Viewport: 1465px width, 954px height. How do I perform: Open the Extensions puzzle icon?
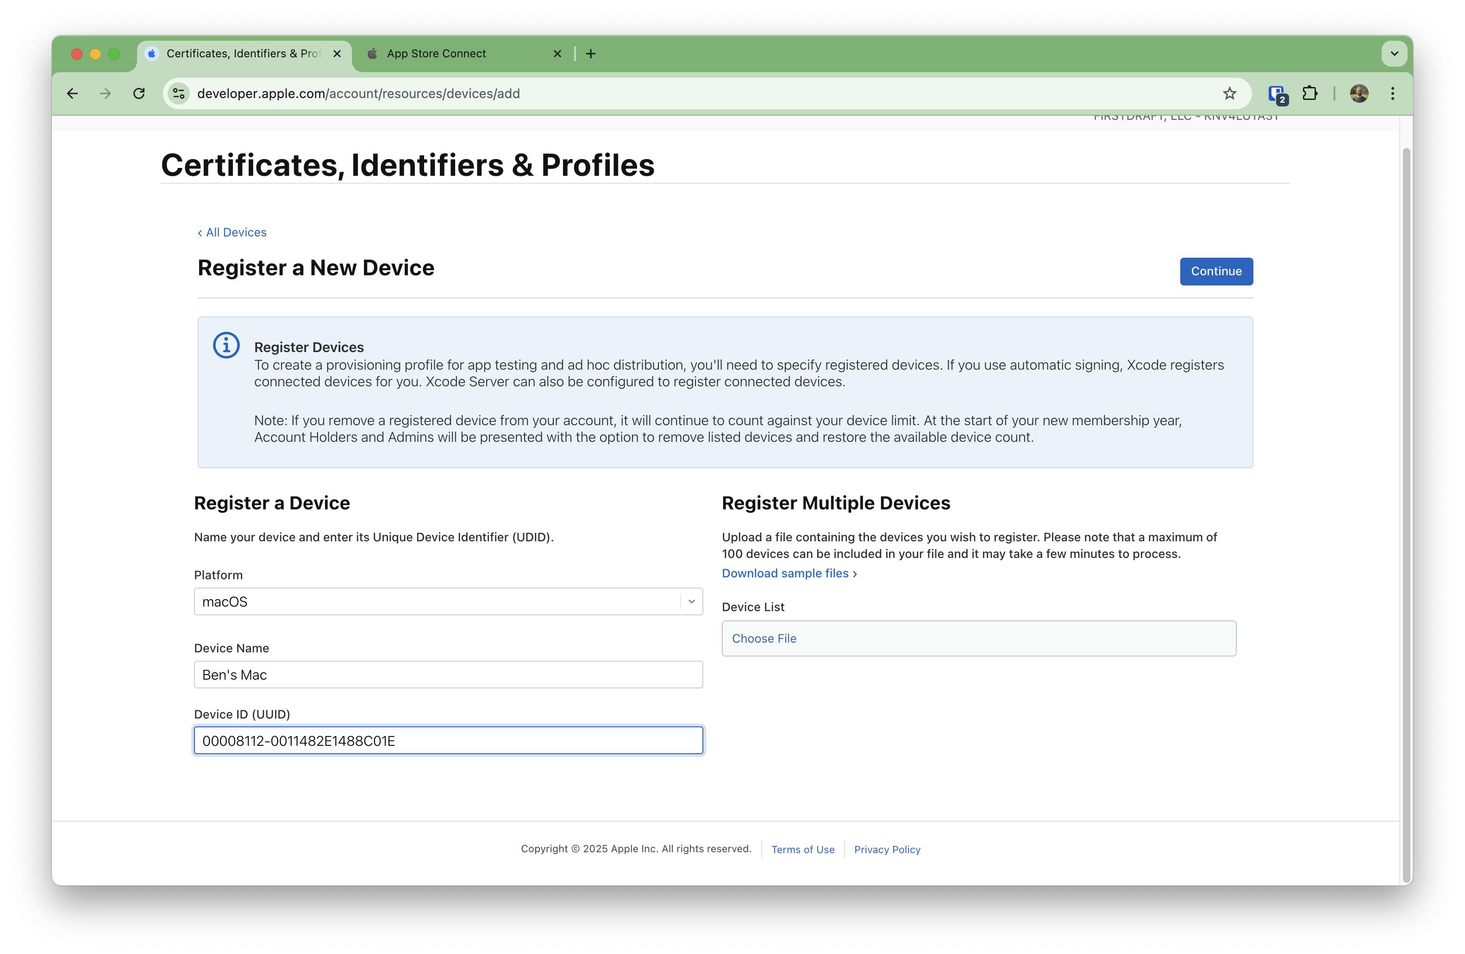[x=1310, y=93]
